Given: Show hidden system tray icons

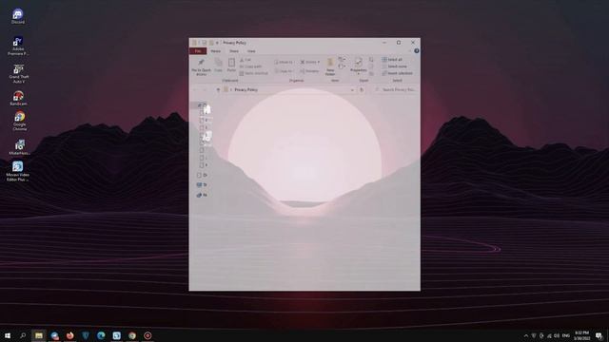Looking at the screenshot, I should (526, 335).
